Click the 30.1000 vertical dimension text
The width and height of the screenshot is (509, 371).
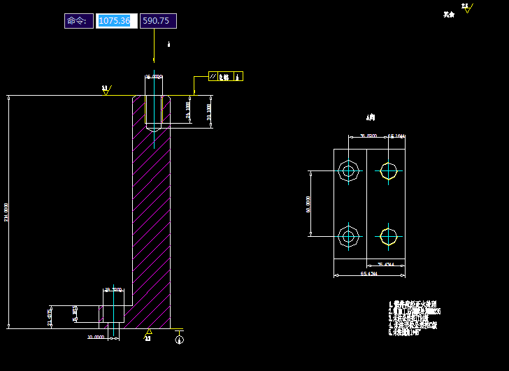pyautogui.click(x=209, y=112)
